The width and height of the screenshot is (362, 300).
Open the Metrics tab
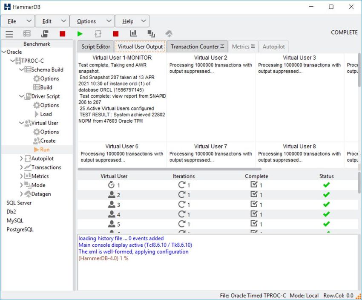pyautogui.click(x=243, y=46)
